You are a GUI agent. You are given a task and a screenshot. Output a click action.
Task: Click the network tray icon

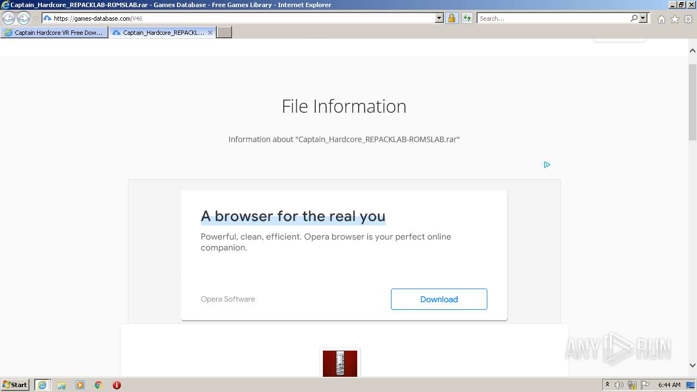pos(632,385)
